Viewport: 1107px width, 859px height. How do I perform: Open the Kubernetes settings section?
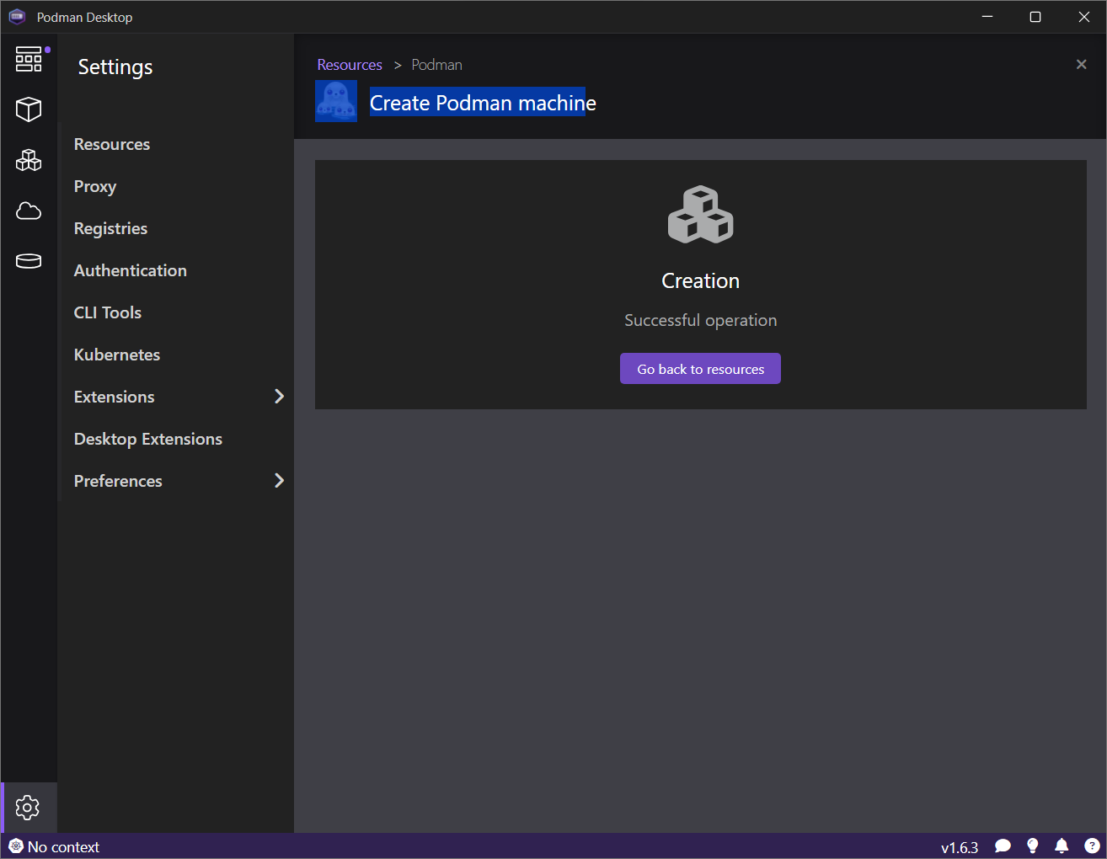pos(117,355)
